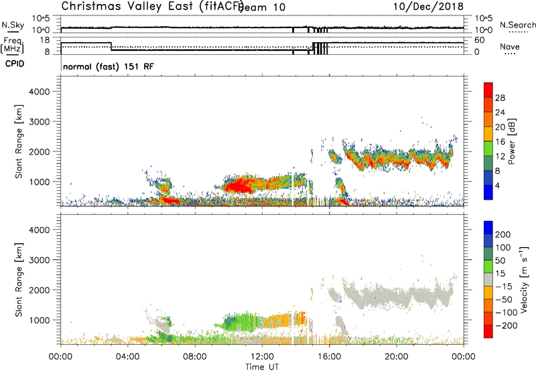Click the 'Freq. [MHz]' label
This screenshot has width=536, height=371.
[13, 45]
